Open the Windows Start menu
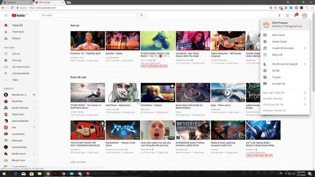315x177 pixels. coord(4,174)
